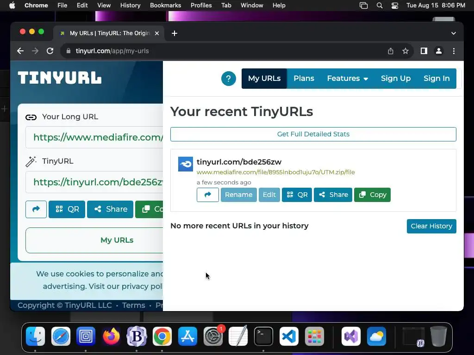Open the App Store from the dock

(x=187, y=337)
